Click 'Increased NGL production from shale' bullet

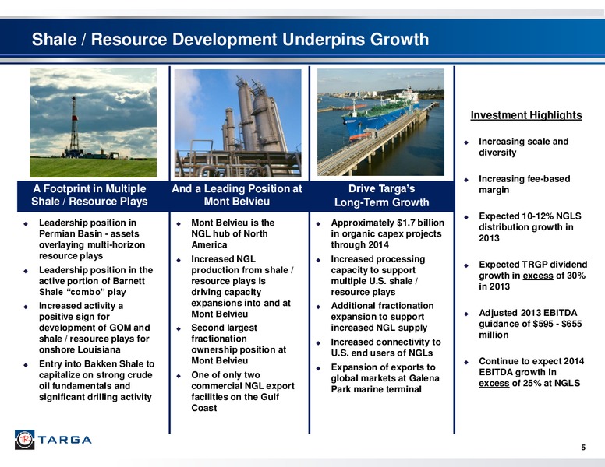pos(242,286)
